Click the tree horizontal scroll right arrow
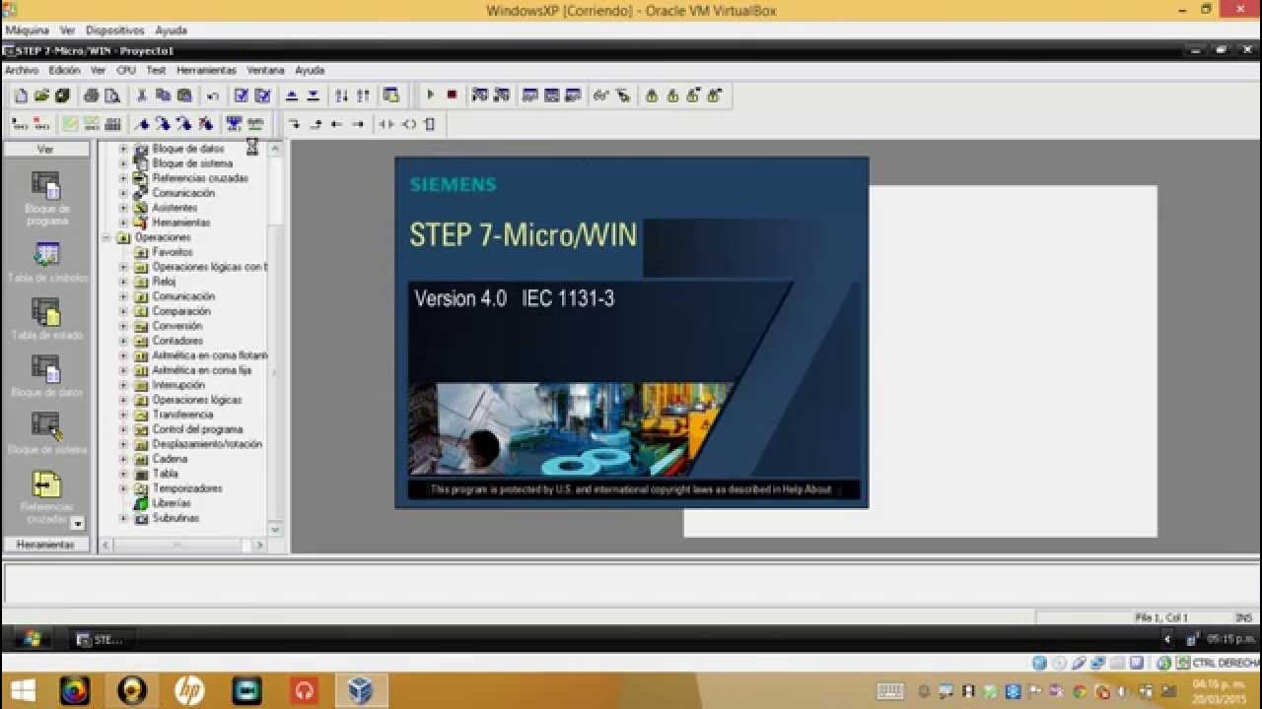The width and height of the screenshot is (1262, 709). (x=260, y=545)
